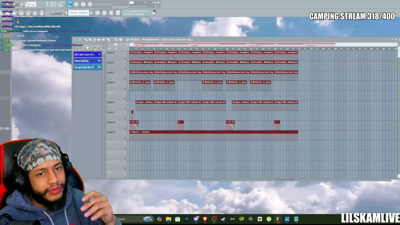The image size is (400, 225).
Task: Open Photoshop from the taskbar
Action: tap(187, 219)
